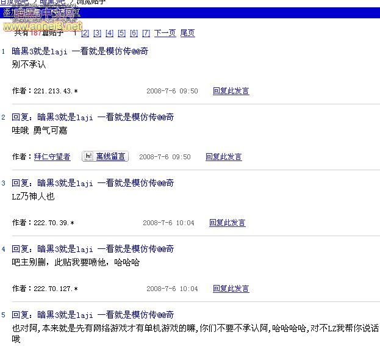Image resolution: width=380 pixels, height=346 pixels.
Task: Click 回复此发言 under post 3
Action: point(227,223)
